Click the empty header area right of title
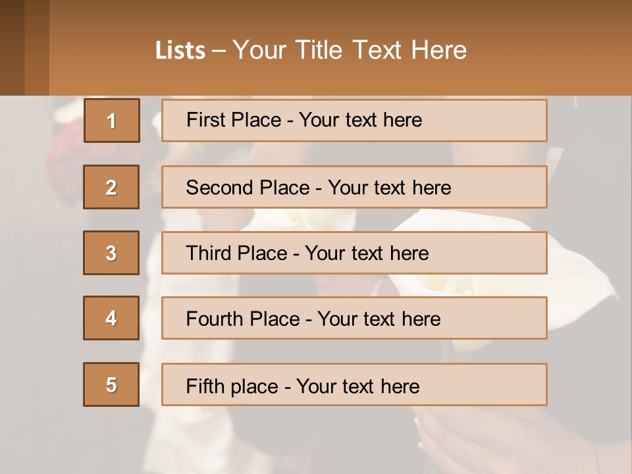632x474 pixels. [553, 50]
